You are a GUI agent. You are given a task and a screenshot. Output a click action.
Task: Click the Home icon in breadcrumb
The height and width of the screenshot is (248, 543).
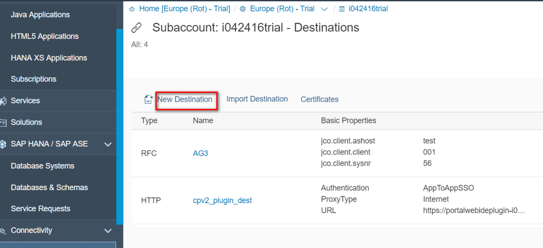[132, 9]
